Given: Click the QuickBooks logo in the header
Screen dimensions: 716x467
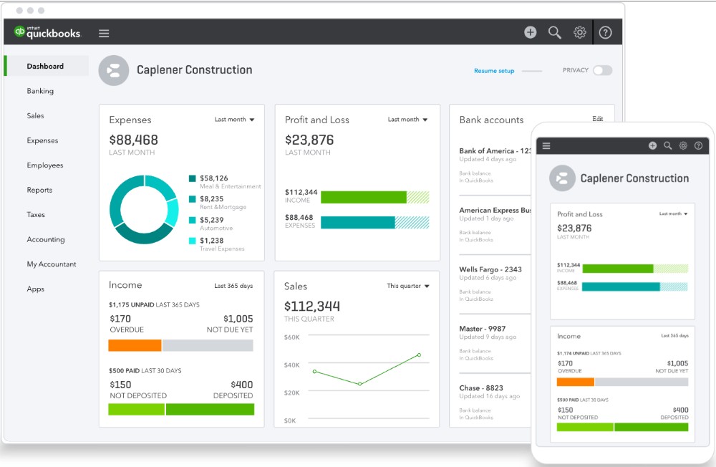Looking at the screenshot, I should [x=47, y=32].
